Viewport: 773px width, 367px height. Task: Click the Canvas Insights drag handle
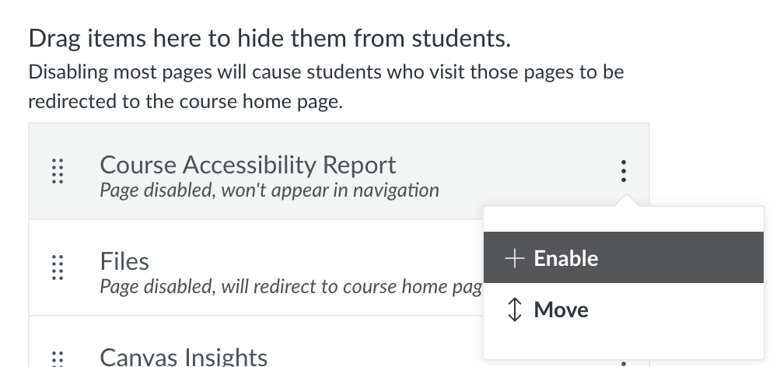(x=57, y=358)
